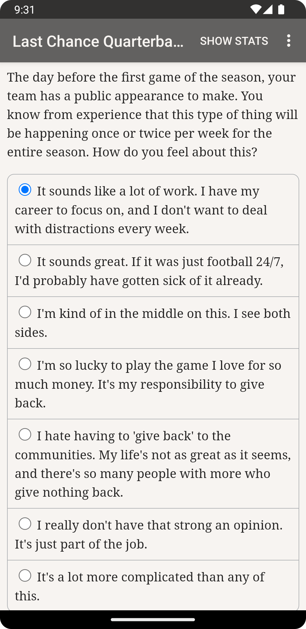
Task: Select the 'It sounds like a lot of work' radio button
Action: click(x=25, y=190)
